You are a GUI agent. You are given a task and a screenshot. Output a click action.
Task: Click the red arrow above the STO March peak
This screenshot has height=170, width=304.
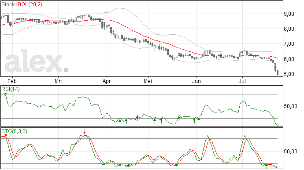coord(85,131)
